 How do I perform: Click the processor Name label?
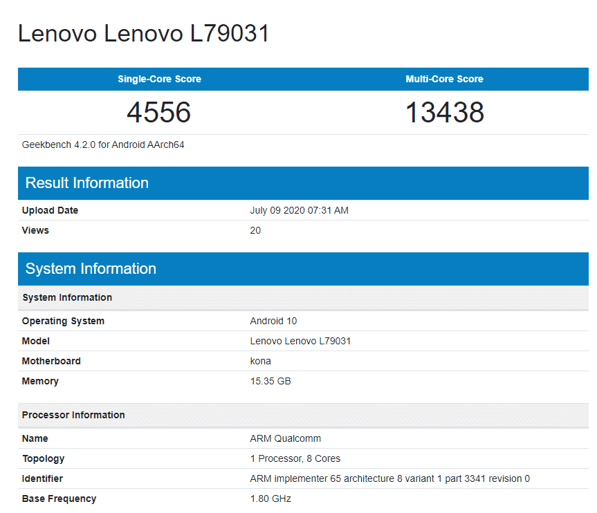pyautogui.click(x=35, y=439)
